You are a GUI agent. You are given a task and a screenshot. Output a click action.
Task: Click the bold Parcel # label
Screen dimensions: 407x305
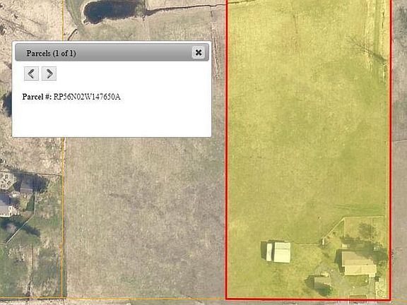tap(37, 97)
